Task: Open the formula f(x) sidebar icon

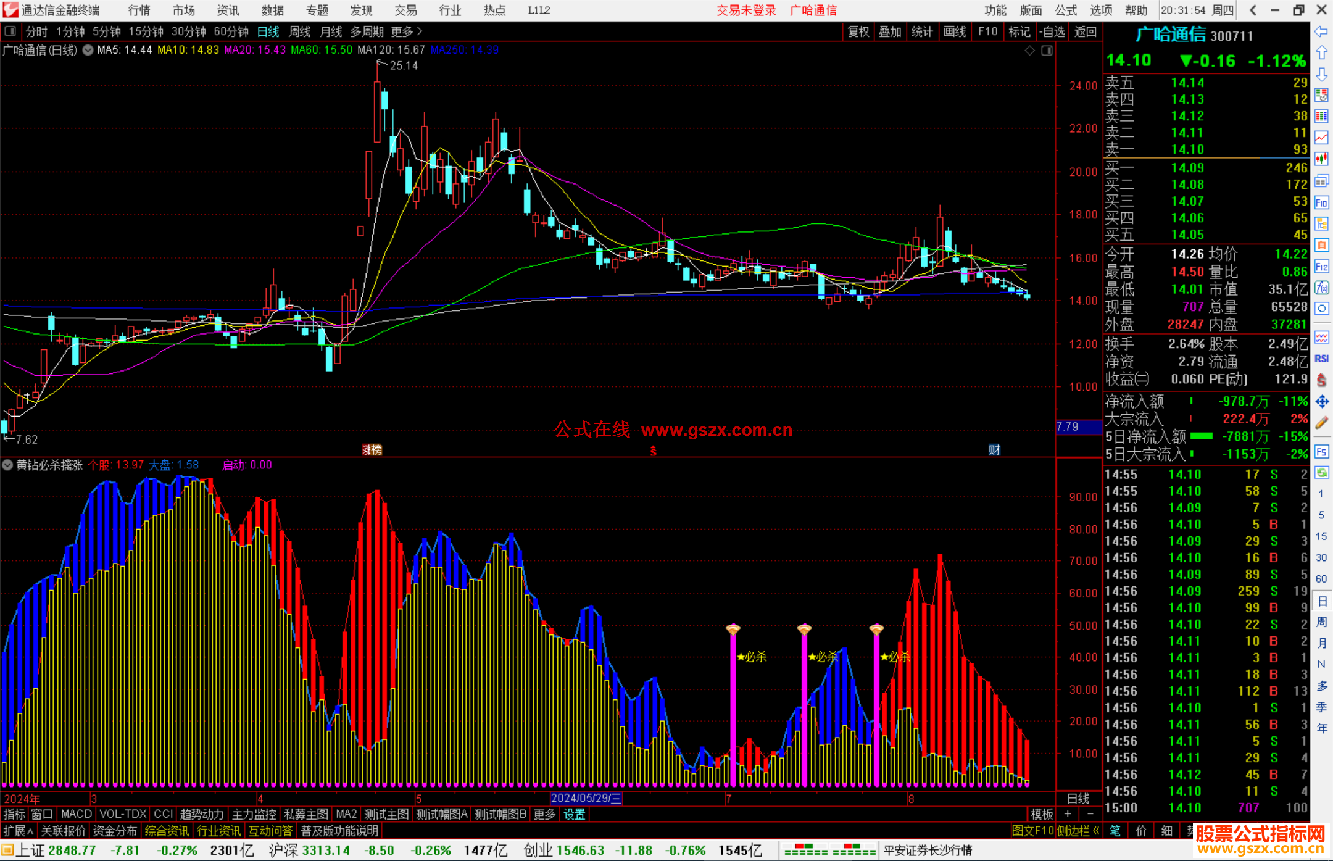Action: tap(1321, 288)
